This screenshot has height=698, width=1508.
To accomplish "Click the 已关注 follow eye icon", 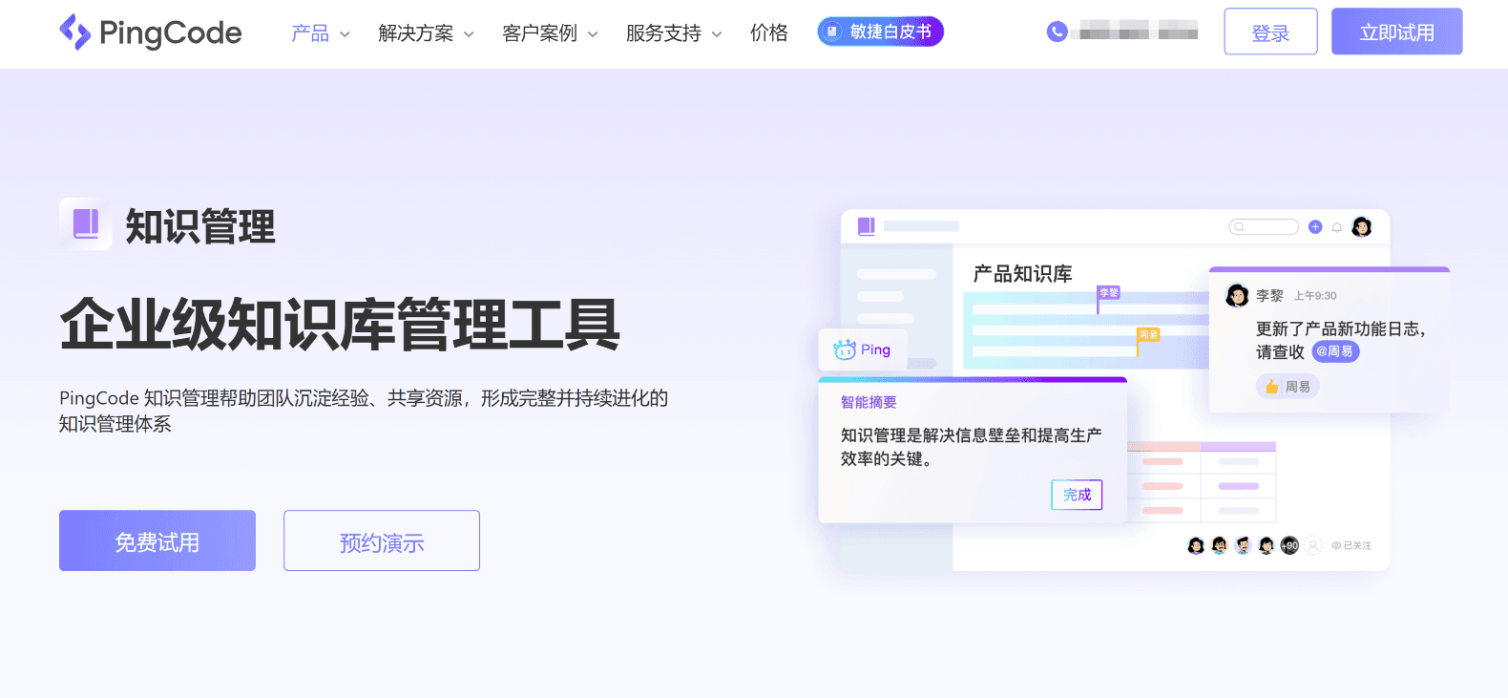I will pyautogui.click(x=1336, y=546).
